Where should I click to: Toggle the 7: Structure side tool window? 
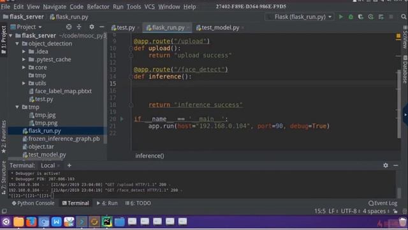point(4,178)
